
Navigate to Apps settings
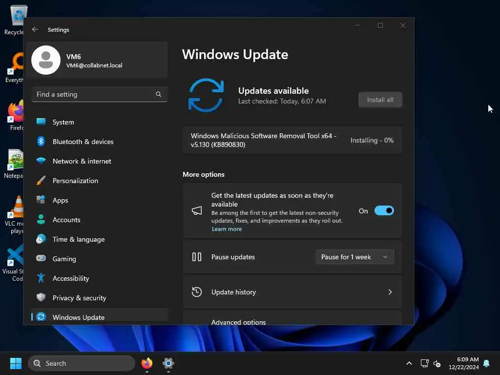click(x=100, y=200)
